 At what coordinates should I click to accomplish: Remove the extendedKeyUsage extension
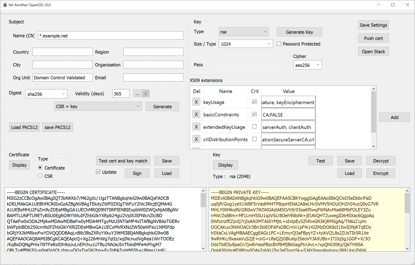coord(196,127)
